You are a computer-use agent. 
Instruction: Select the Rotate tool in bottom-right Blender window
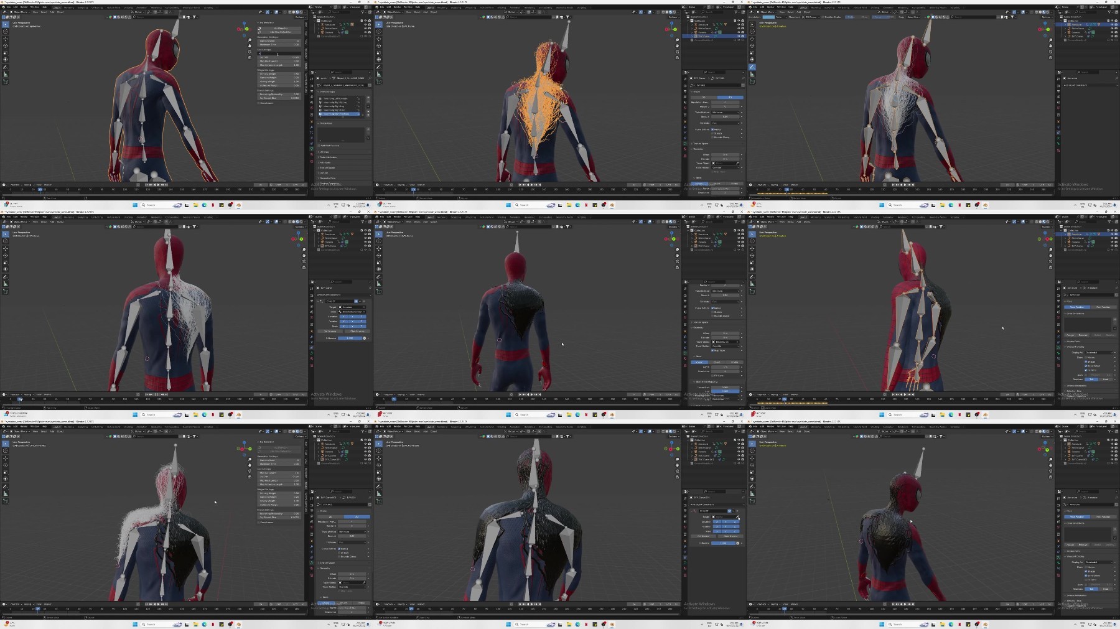(752, 465)
